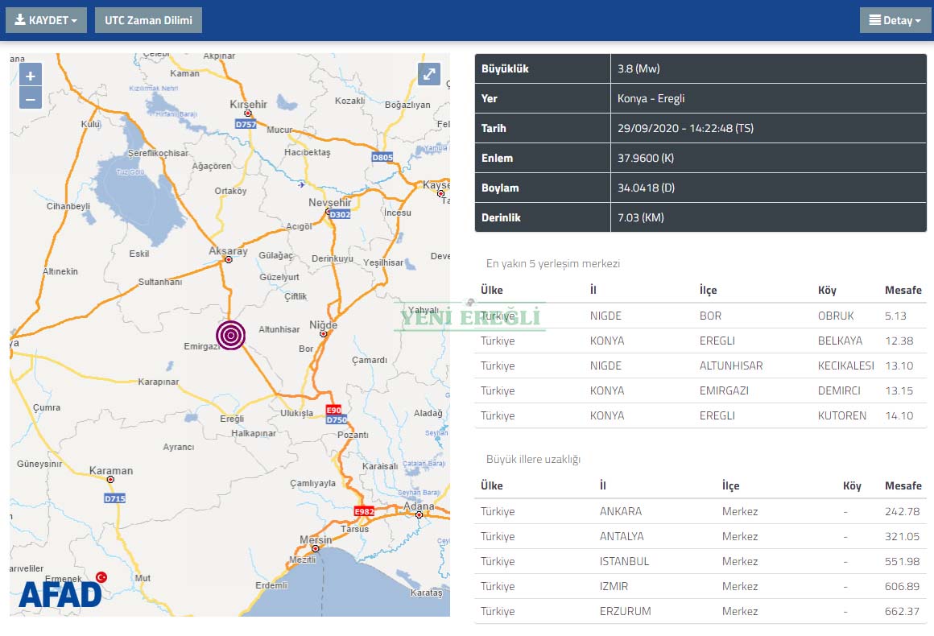Click the İl column header in big cities table

coord(605,485)
